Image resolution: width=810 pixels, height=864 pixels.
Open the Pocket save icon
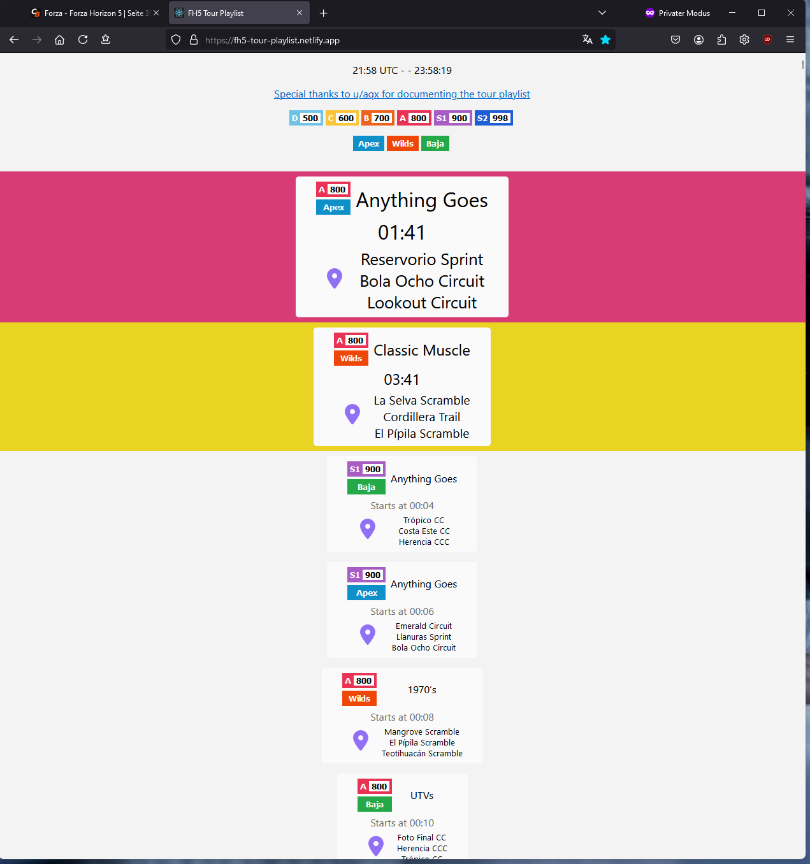[x=676, y=40]
